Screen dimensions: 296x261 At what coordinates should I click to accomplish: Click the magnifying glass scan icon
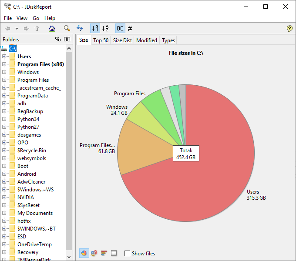click(67, 28)
